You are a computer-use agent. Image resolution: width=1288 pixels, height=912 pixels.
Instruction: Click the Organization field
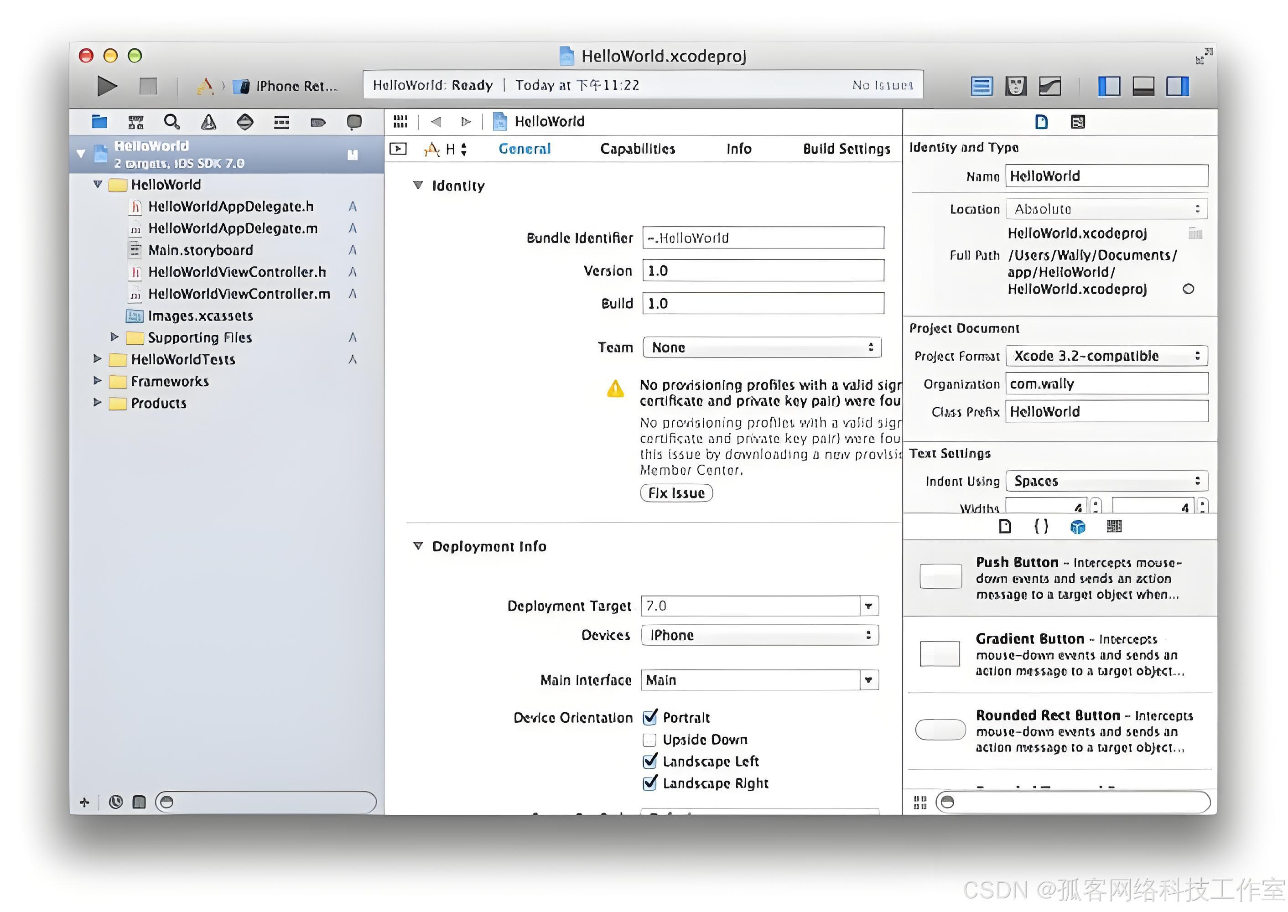pos(1106,383)
